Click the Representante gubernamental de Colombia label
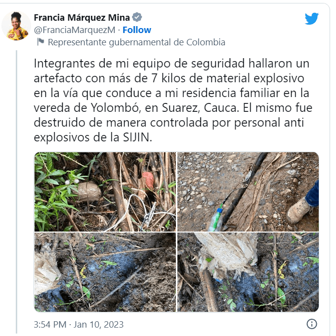Screen dimensions: 336x336 [x=136, y=42]
